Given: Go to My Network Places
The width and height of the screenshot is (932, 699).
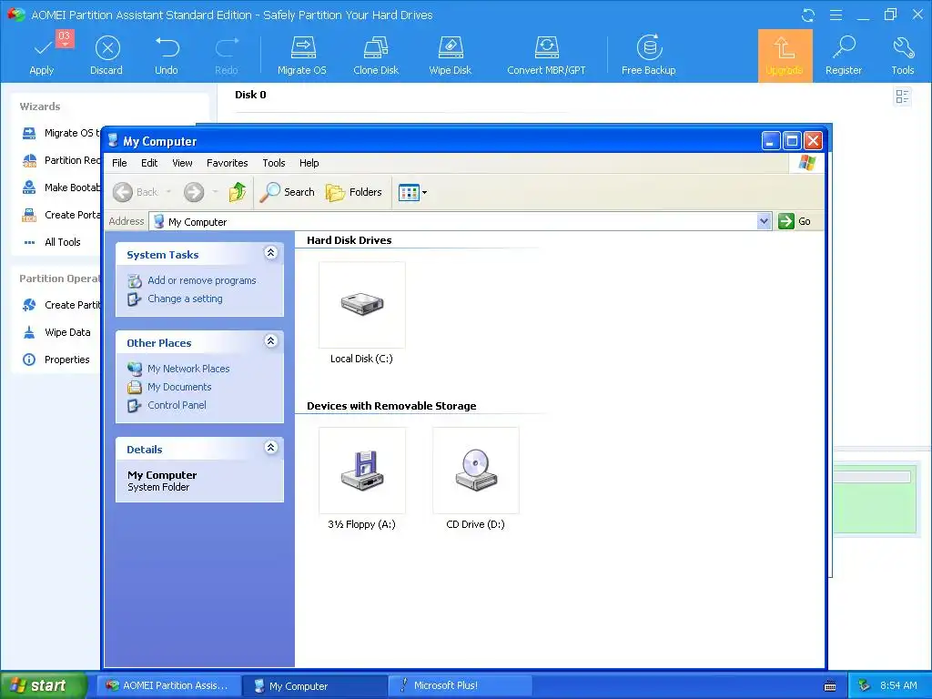Looking at the screenshot, I should pyautogui.click(x=188, y=369).
